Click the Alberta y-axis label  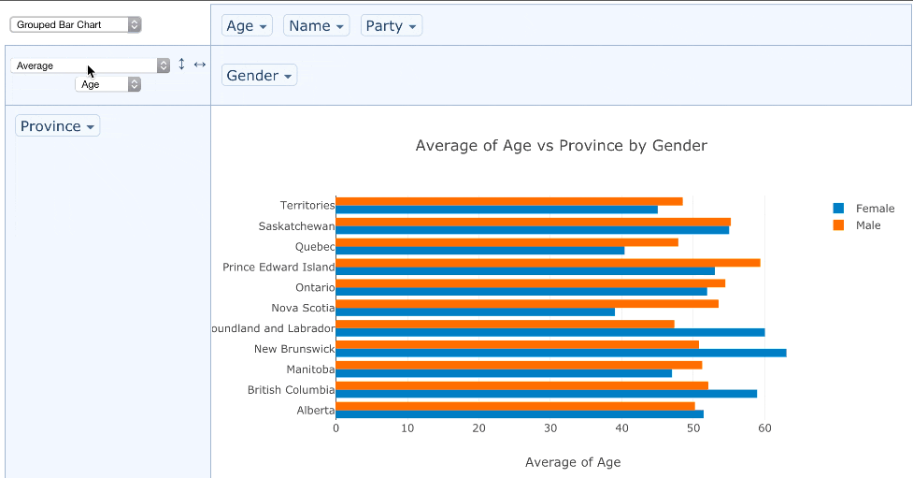point(315,411)
